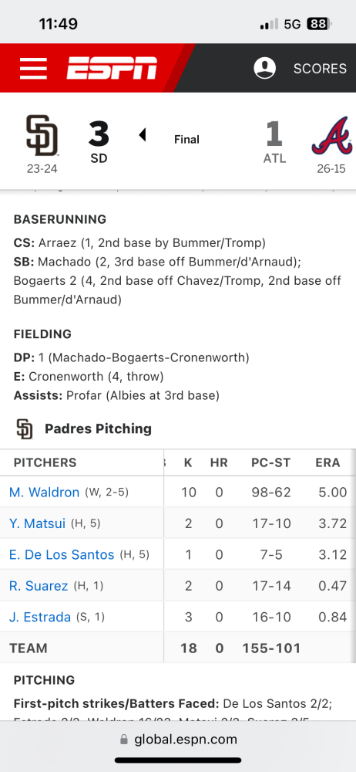Tap the PITCHERS column header

coord(45,462)
